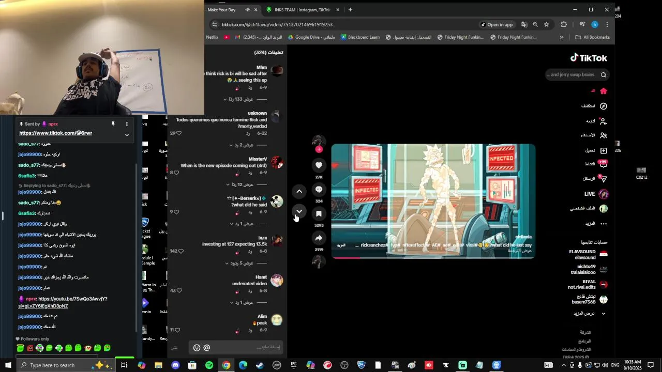662x372 pixels.
Task: Open pinned message three-dot options
Action: (x=127, y=124)
